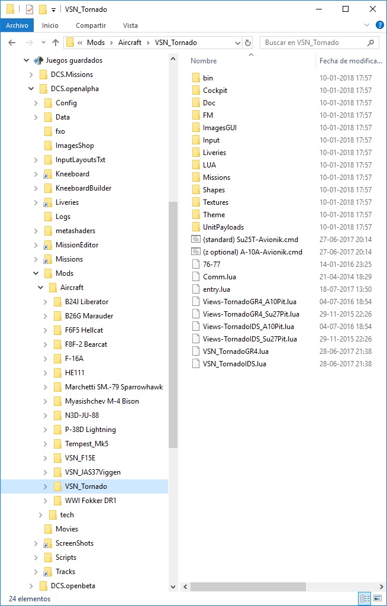Image resolution: width=387 pixels, height=606 pixels.
Task: Click the Aircraft breadcrumb in address bar
Action: coord(130,43)
